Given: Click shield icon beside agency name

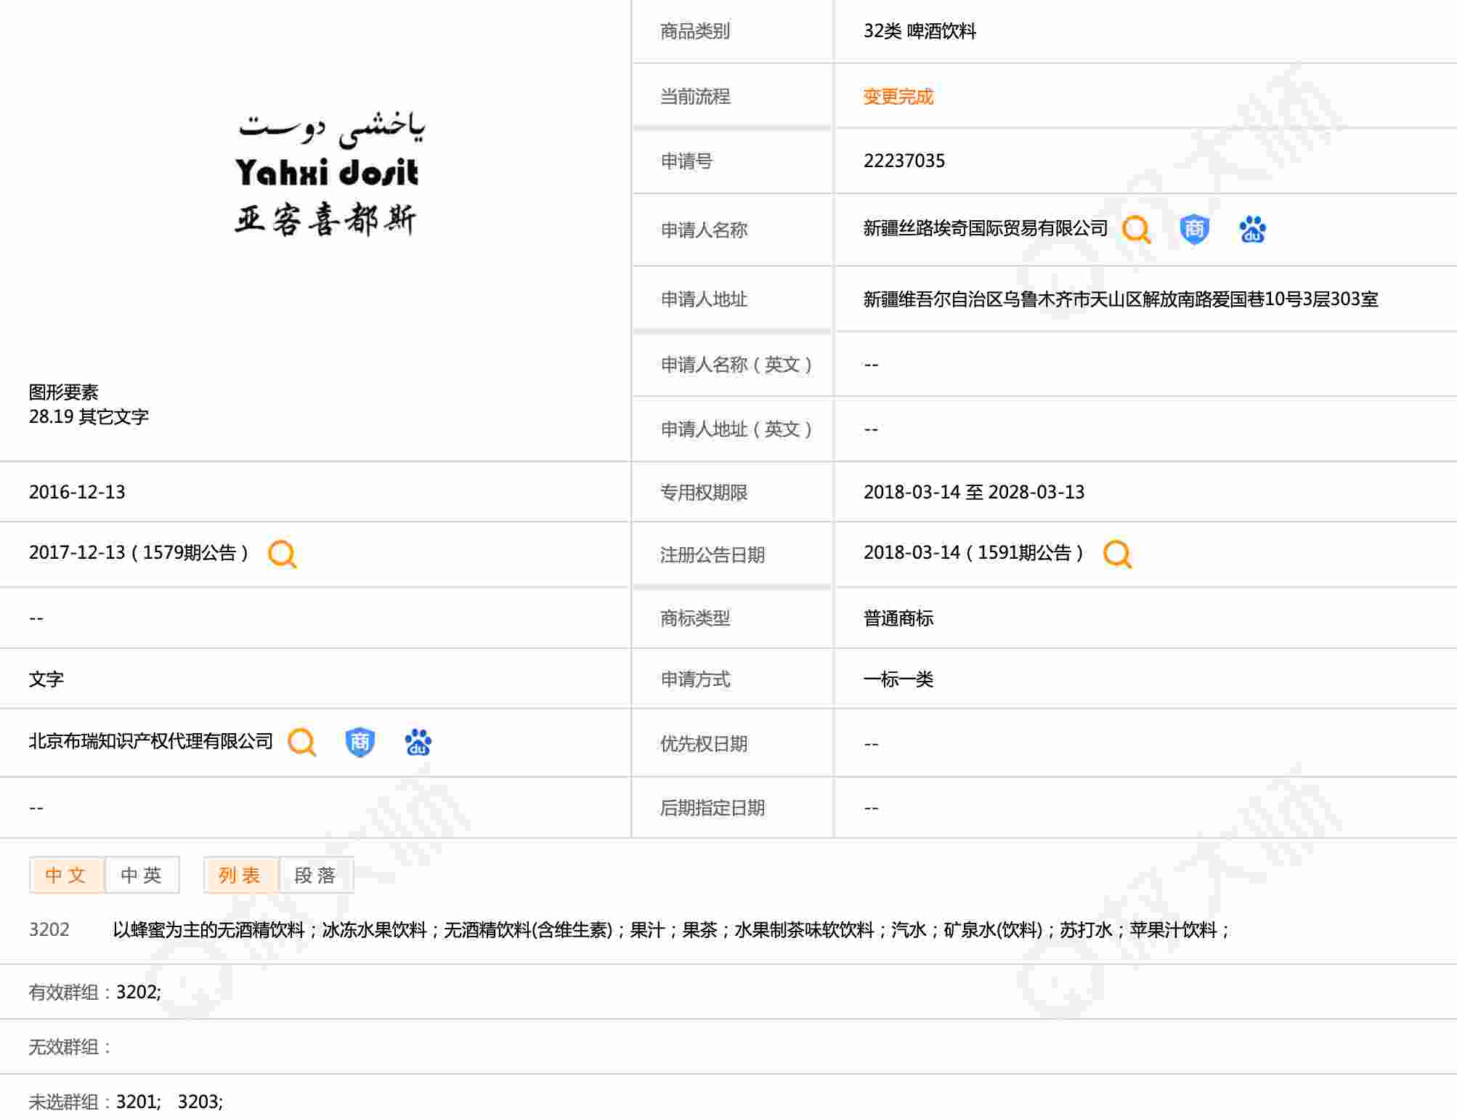Looking at the screenshot, I should point(360,742).
